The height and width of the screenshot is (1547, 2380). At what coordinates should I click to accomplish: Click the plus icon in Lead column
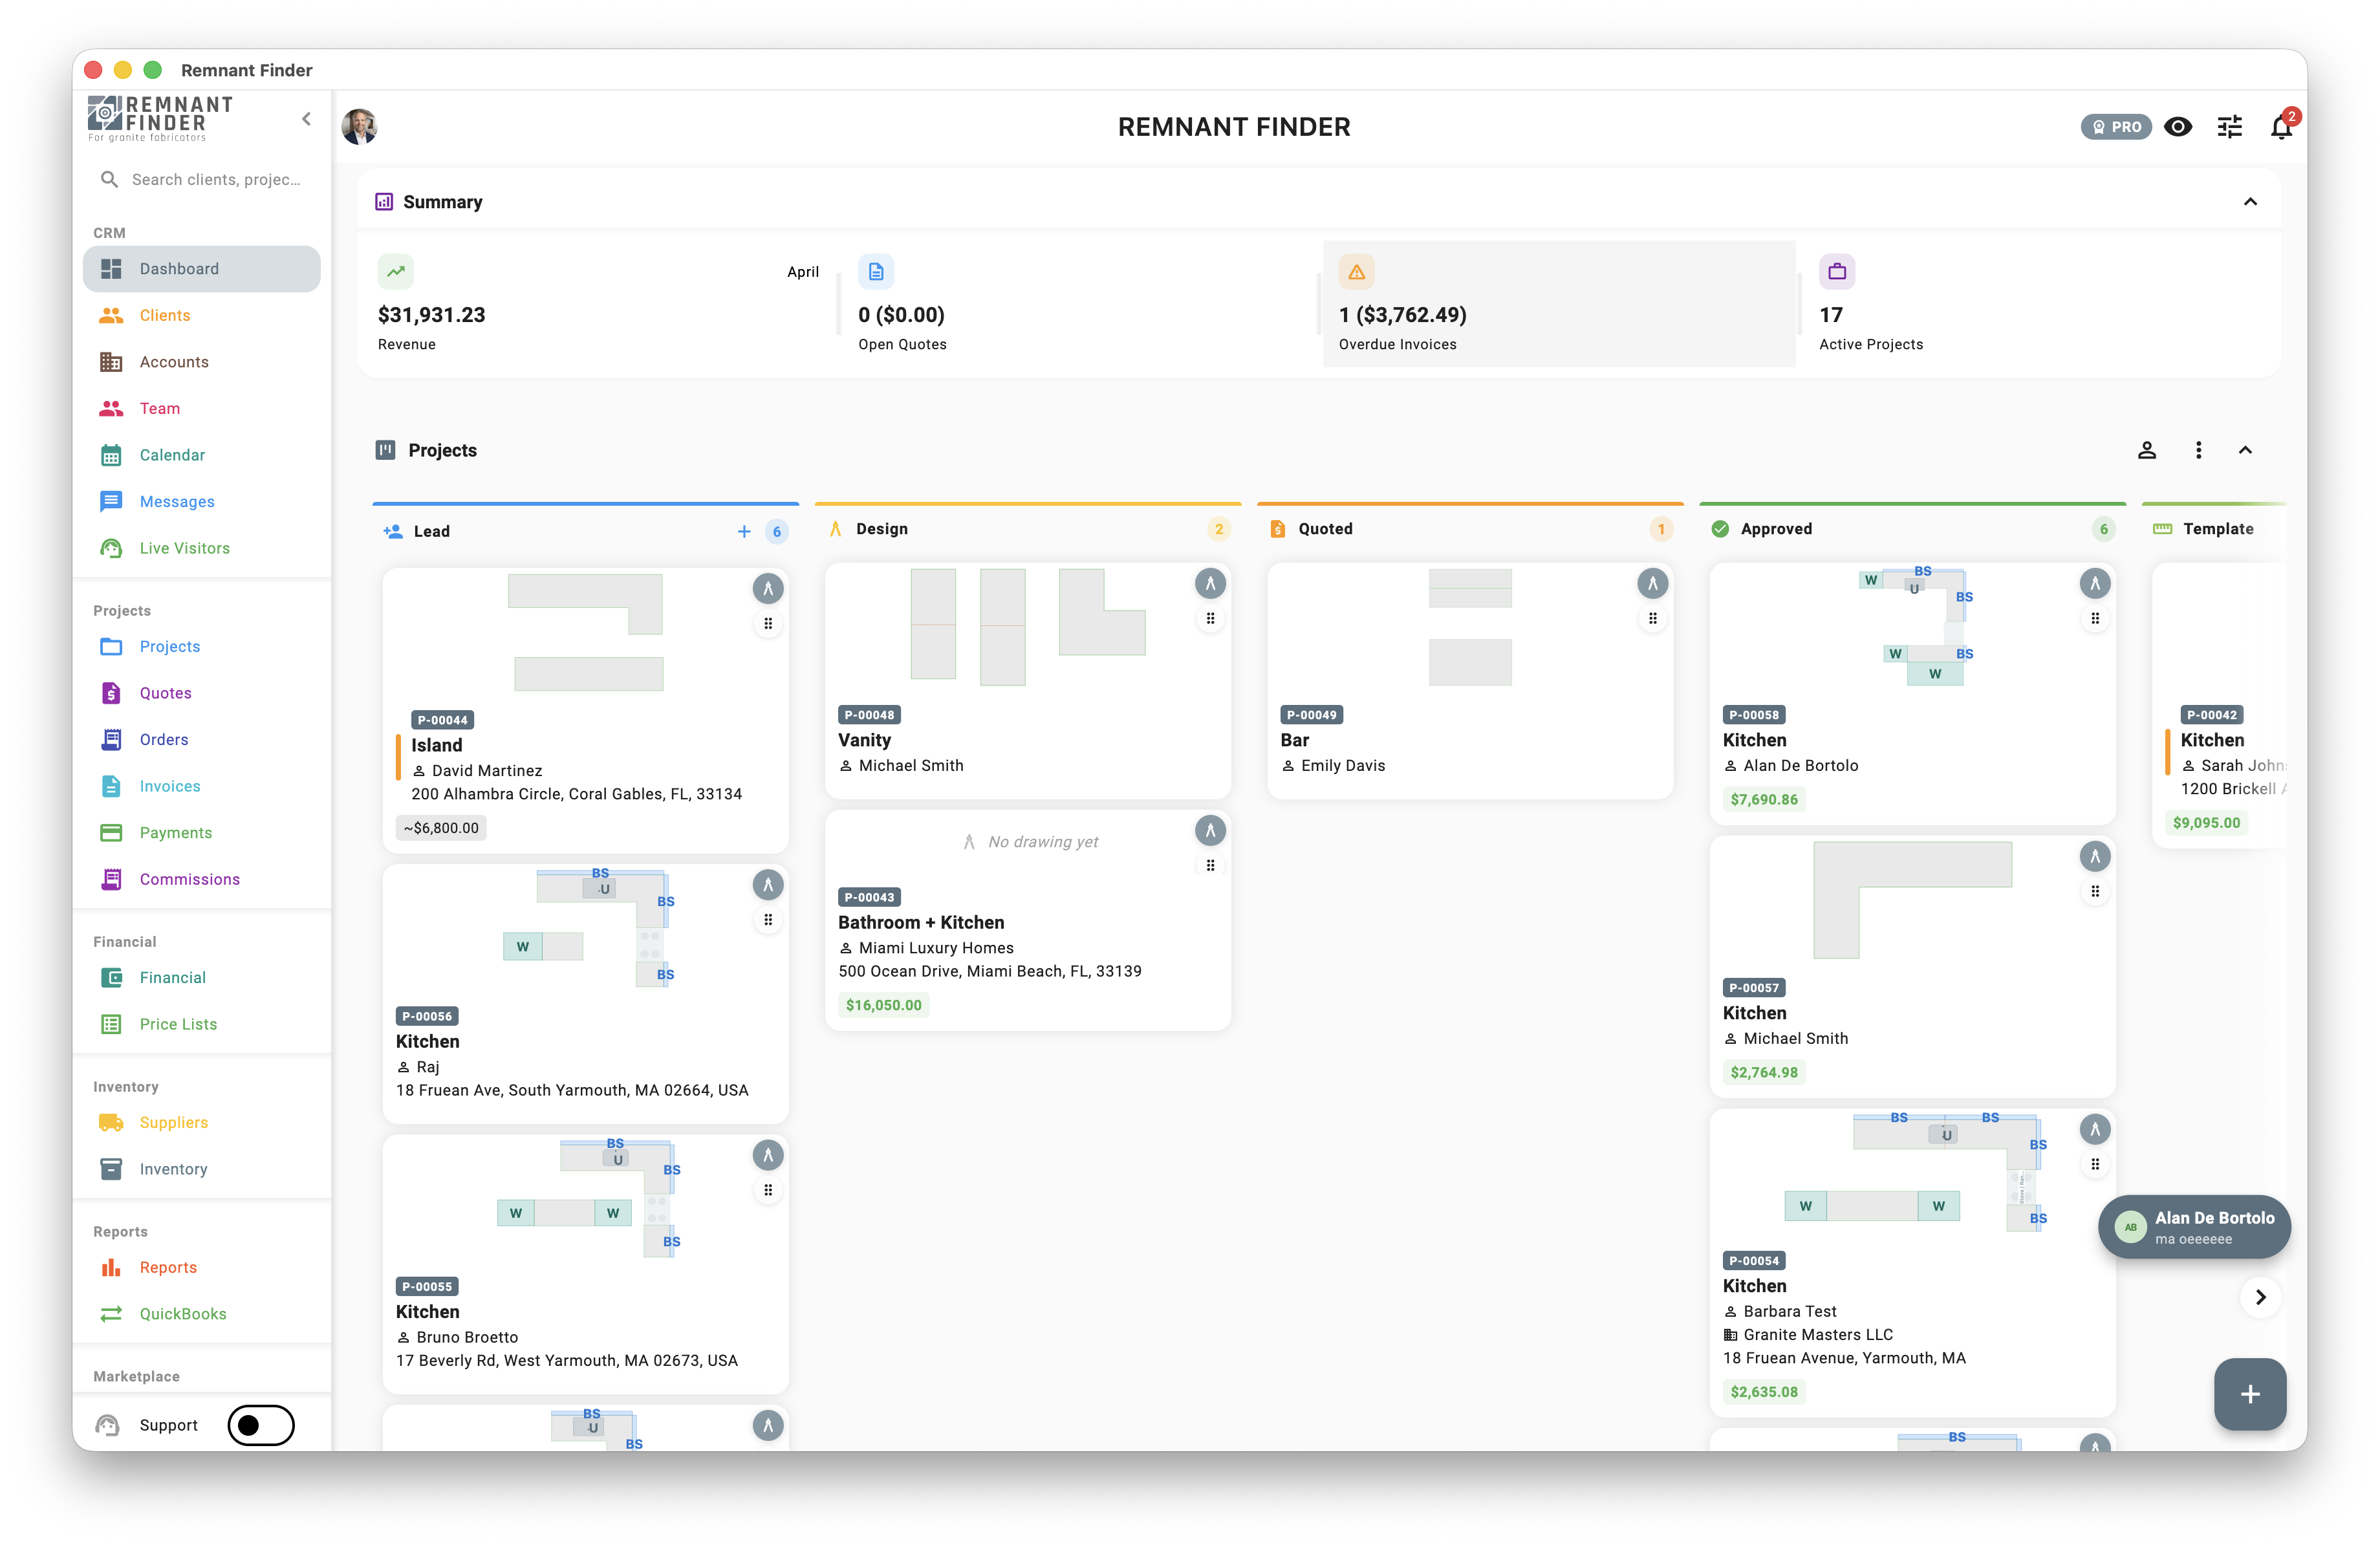point(744,532)
